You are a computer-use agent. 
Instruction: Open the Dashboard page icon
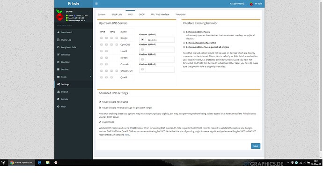coord(59,32)
